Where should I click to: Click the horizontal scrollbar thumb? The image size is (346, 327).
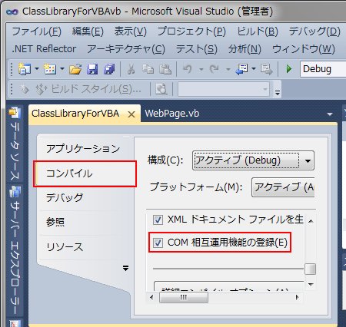184,297
